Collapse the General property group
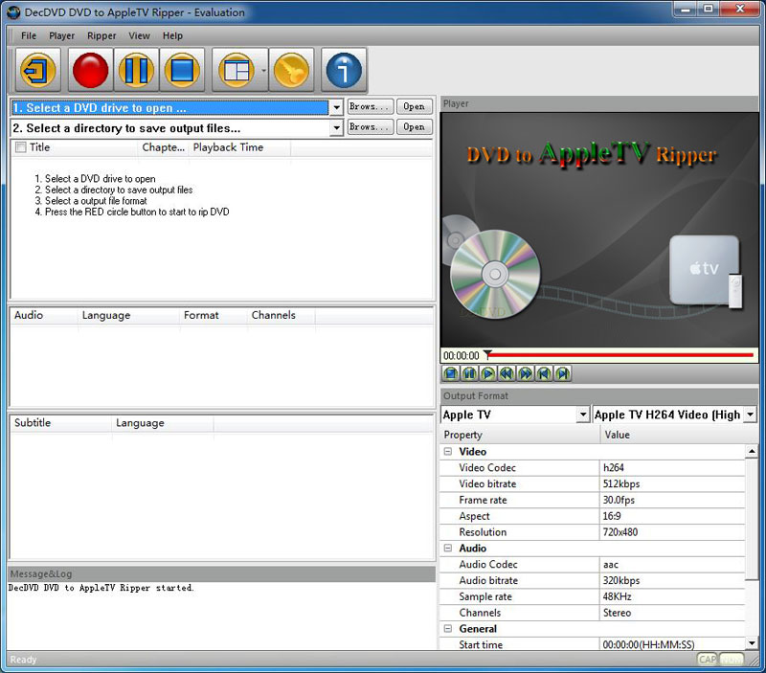 coord(447,629)
